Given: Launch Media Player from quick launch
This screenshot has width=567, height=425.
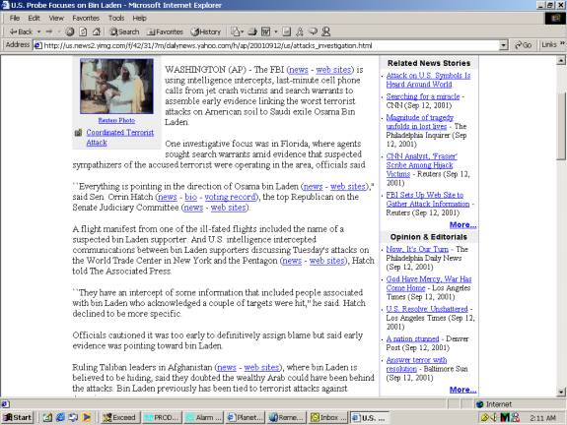Looking at the screenshot, I should [x=86, y=417].
